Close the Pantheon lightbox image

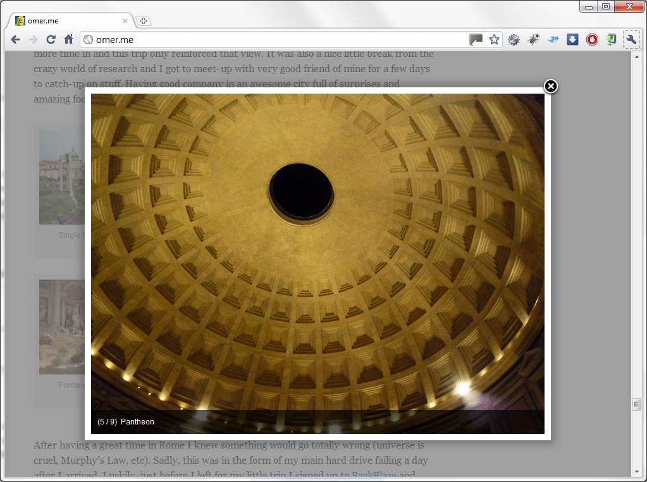pos(550,86)
